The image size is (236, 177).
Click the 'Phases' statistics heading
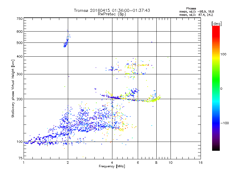point(191,9)
